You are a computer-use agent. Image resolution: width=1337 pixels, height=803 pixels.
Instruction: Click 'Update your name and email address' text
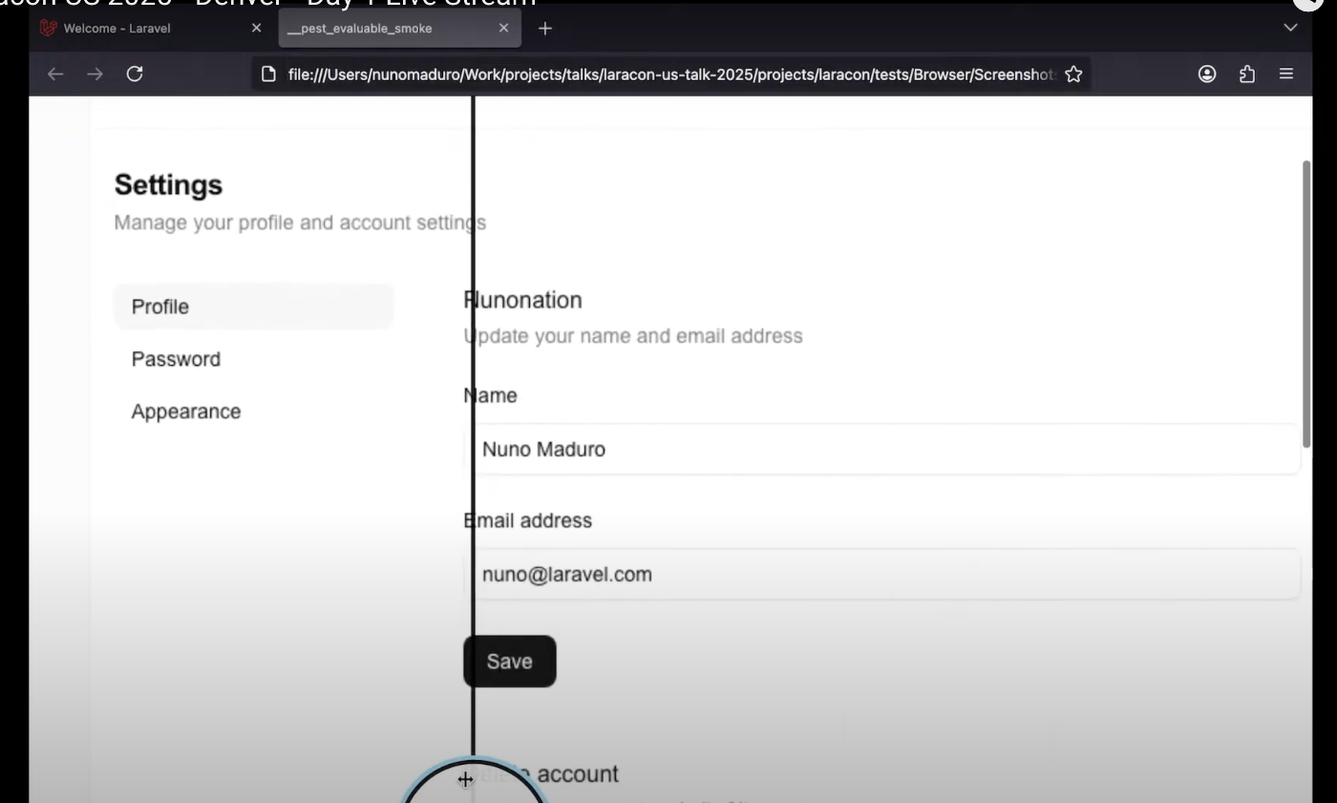click(633, 336)
